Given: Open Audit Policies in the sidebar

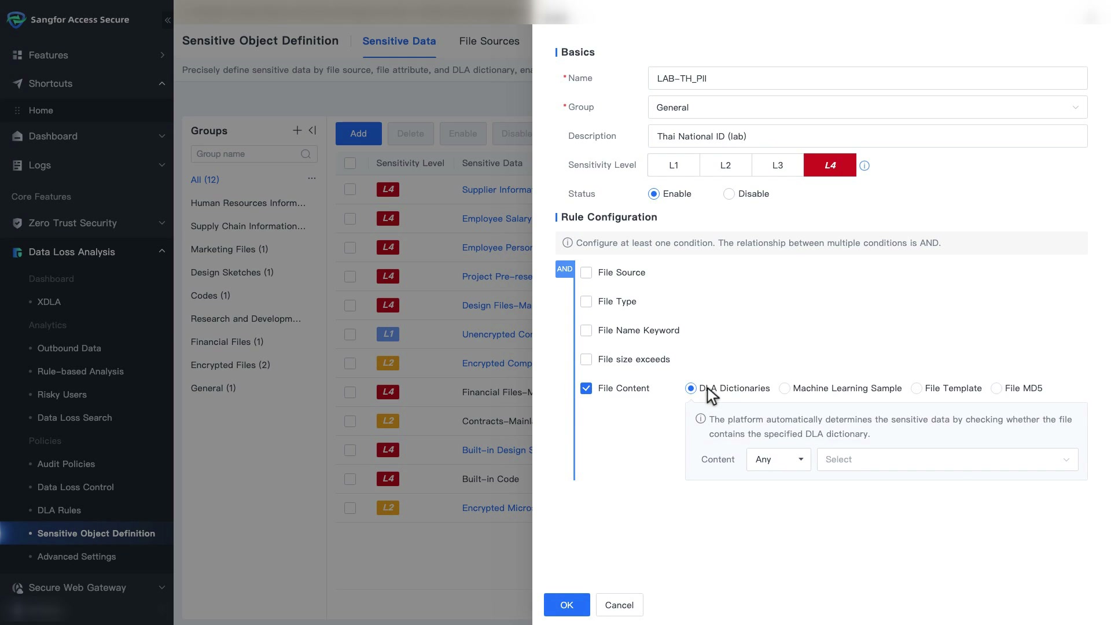Looking at the screenshot, I should pyautogui.click(x=66, y=464).
